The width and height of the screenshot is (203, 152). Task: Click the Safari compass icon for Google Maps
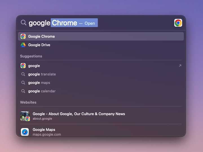coord(25,132)
